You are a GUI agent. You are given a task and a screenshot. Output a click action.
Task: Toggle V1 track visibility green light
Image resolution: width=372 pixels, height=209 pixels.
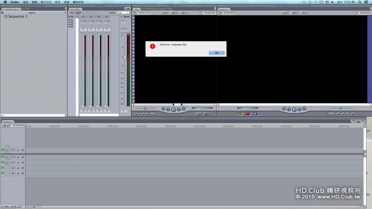[2, 150]
